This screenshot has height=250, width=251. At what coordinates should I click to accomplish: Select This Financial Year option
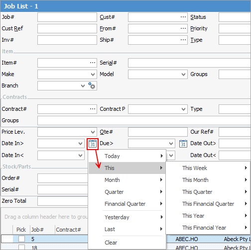(x=208, y=228)
